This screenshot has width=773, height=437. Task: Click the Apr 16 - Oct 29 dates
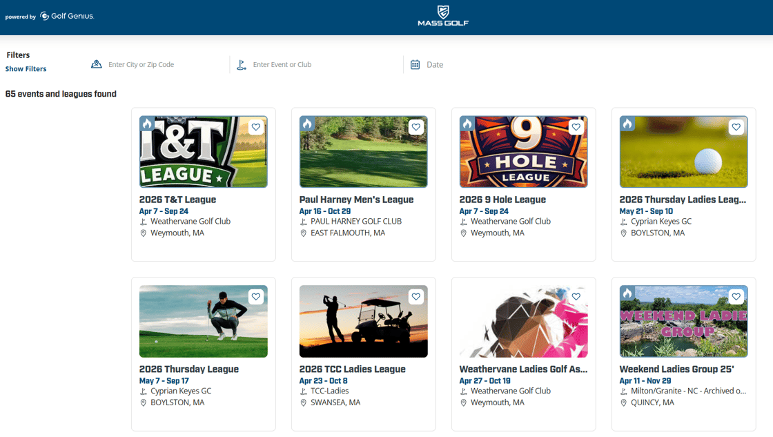325,211
